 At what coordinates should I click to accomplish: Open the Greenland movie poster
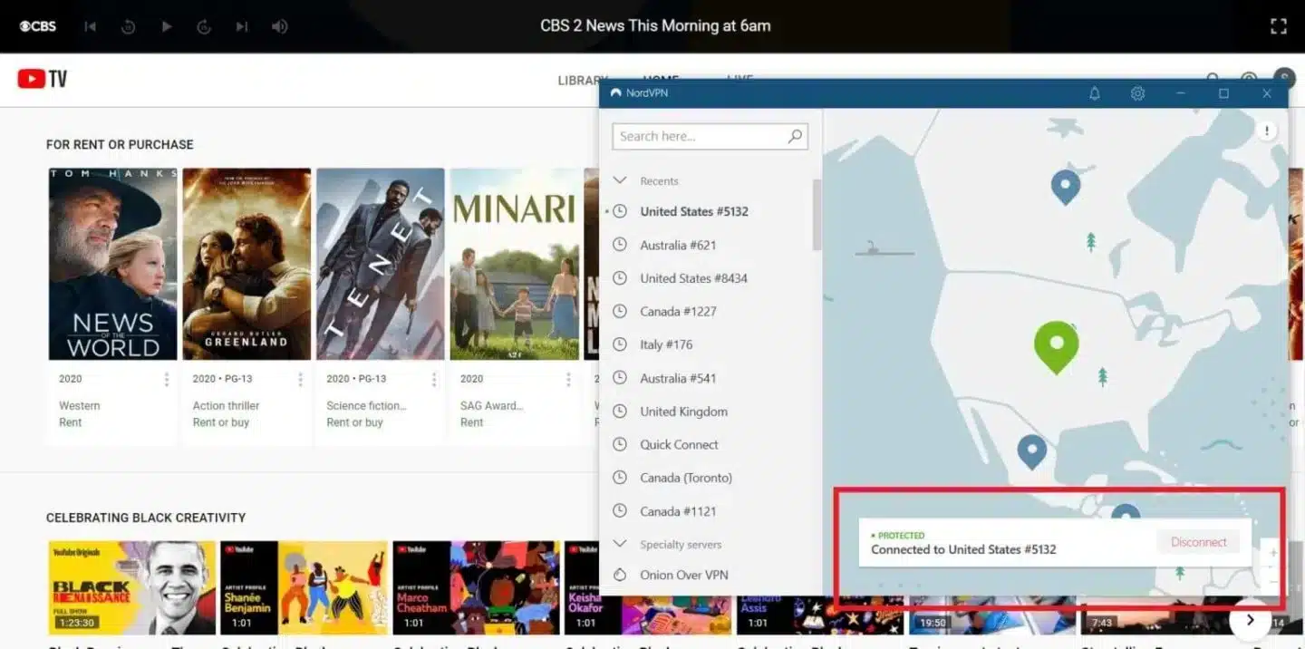(x=246, y=264)
